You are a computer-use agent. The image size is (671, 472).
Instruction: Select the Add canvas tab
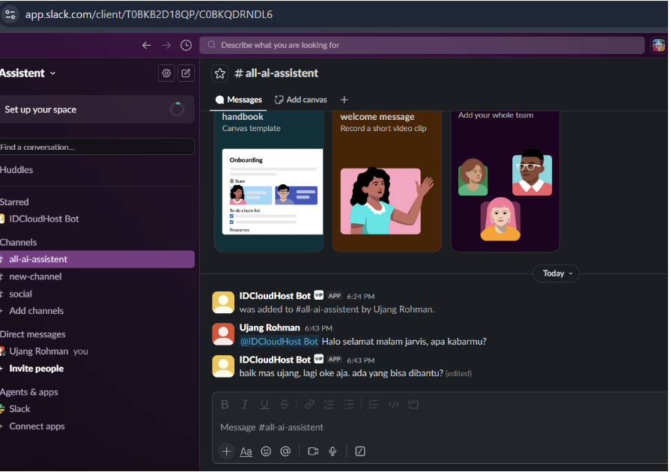[x=301, y=100]
